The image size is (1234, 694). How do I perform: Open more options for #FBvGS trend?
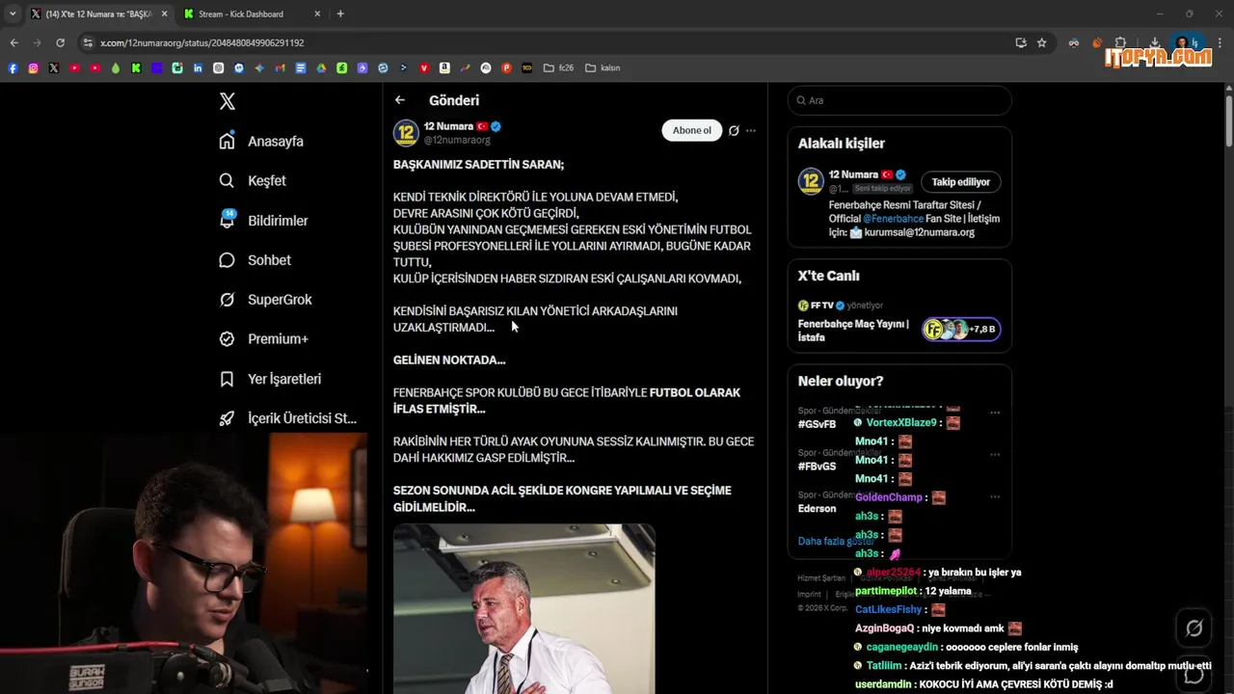(x=995, y=454)
